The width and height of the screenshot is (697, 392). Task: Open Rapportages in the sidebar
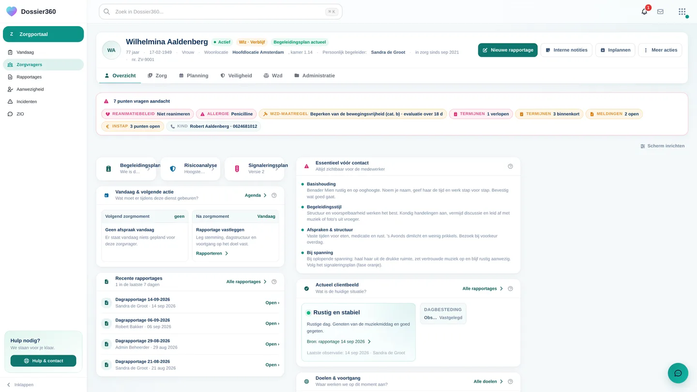(43, 77)
